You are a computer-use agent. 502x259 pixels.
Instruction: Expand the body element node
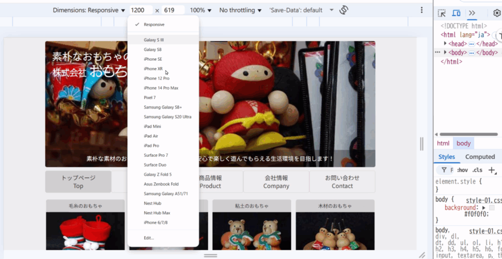point(445,52)
